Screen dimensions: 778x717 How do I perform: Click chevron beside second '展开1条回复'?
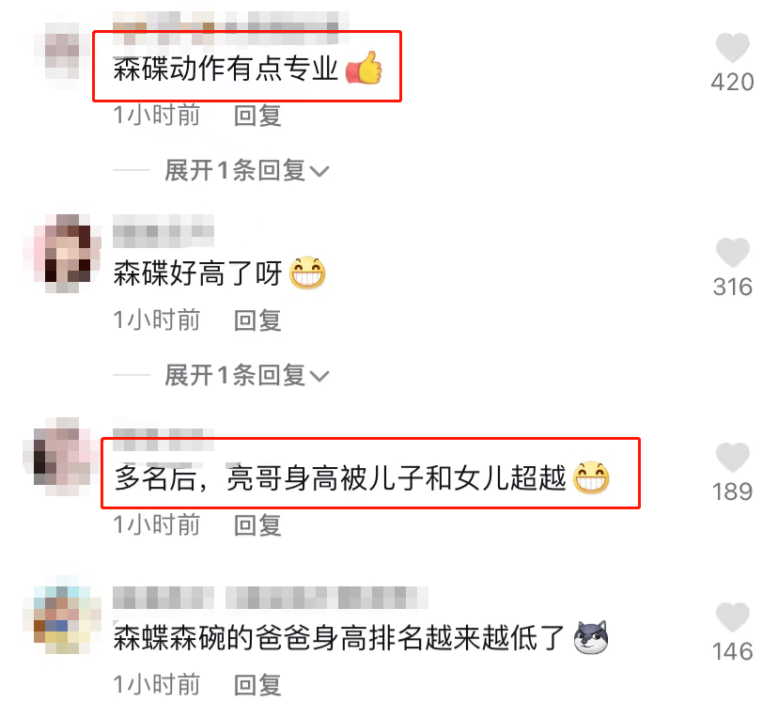coord(319,377)
